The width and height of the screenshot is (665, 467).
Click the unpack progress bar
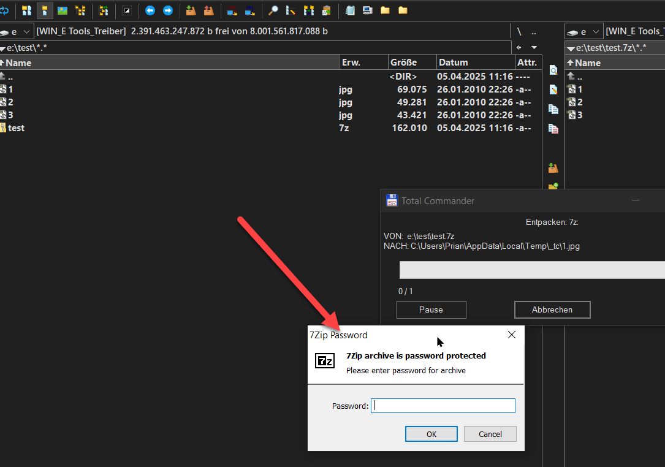tap(532, 270)
